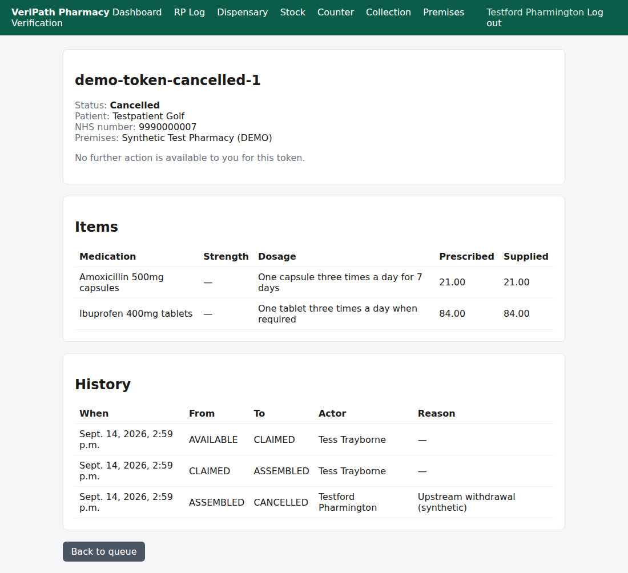The image size is (628, 573).
Task: Click the Back to queue button
Action: [104, 551]
